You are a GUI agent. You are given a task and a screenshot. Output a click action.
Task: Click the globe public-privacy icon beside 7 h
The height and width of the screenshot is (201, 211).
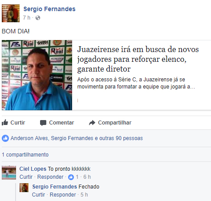tap(38, 18)
